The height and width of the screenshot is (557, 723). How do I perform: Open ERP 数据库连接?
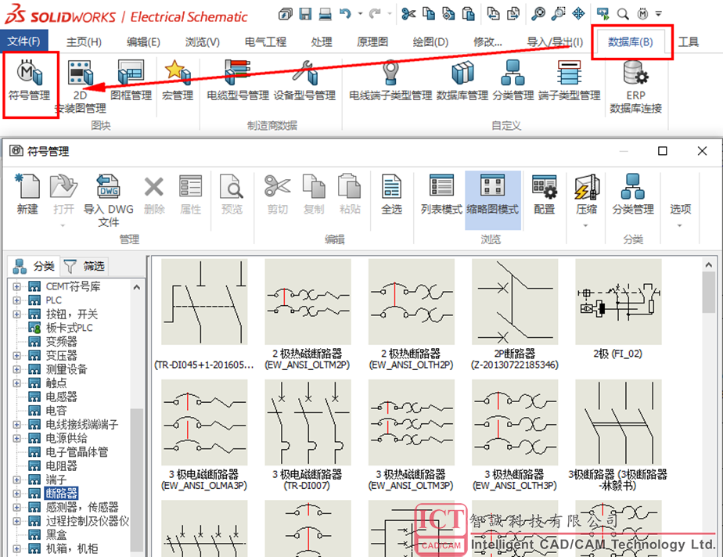[635, 87]
